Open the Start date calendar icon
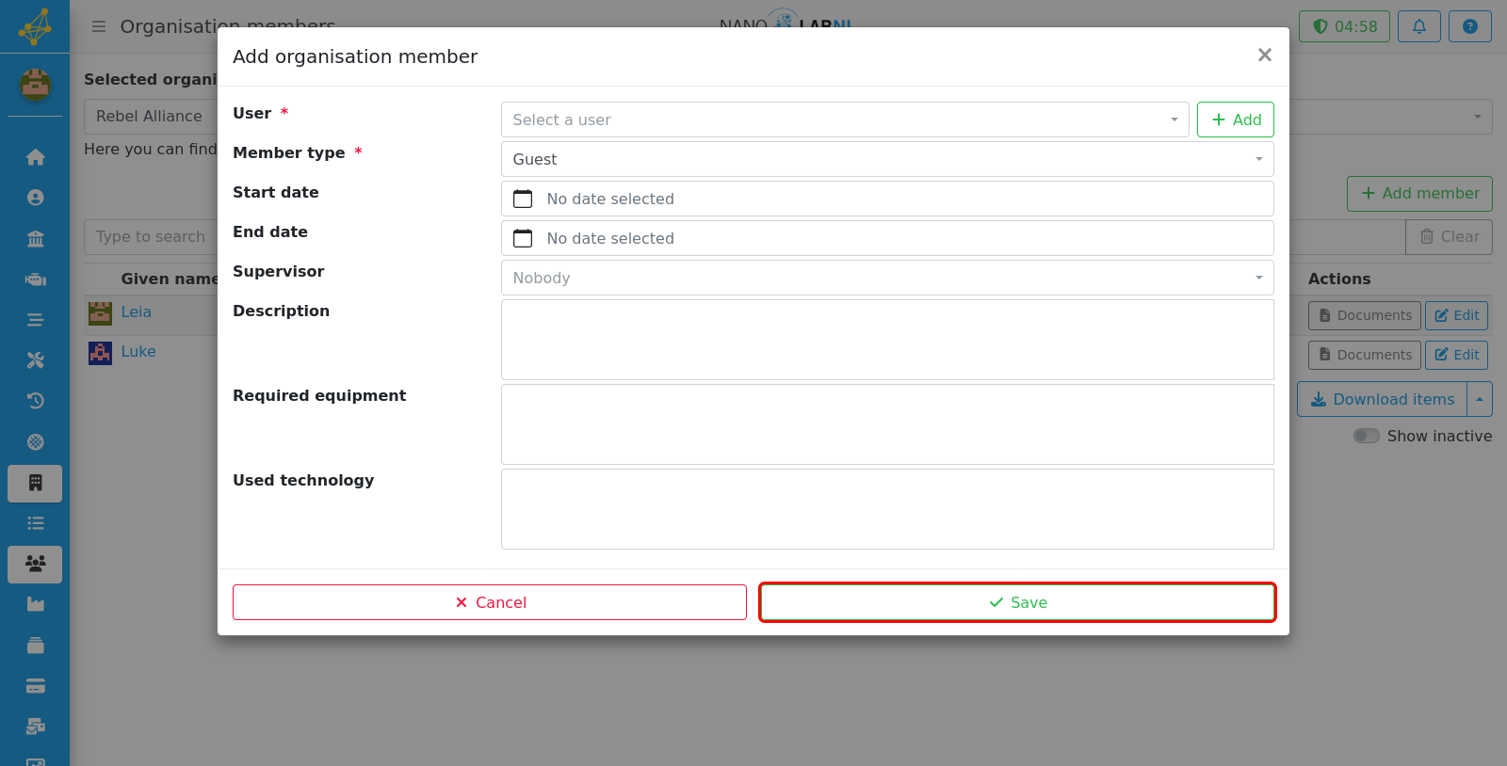 (523, 199)
